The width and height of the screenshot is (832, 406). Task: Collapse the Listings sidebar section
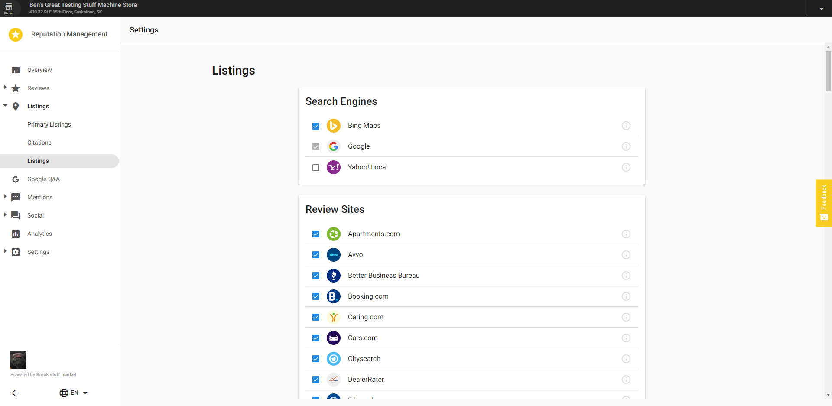pyautogui.click(x=5, y=106)
